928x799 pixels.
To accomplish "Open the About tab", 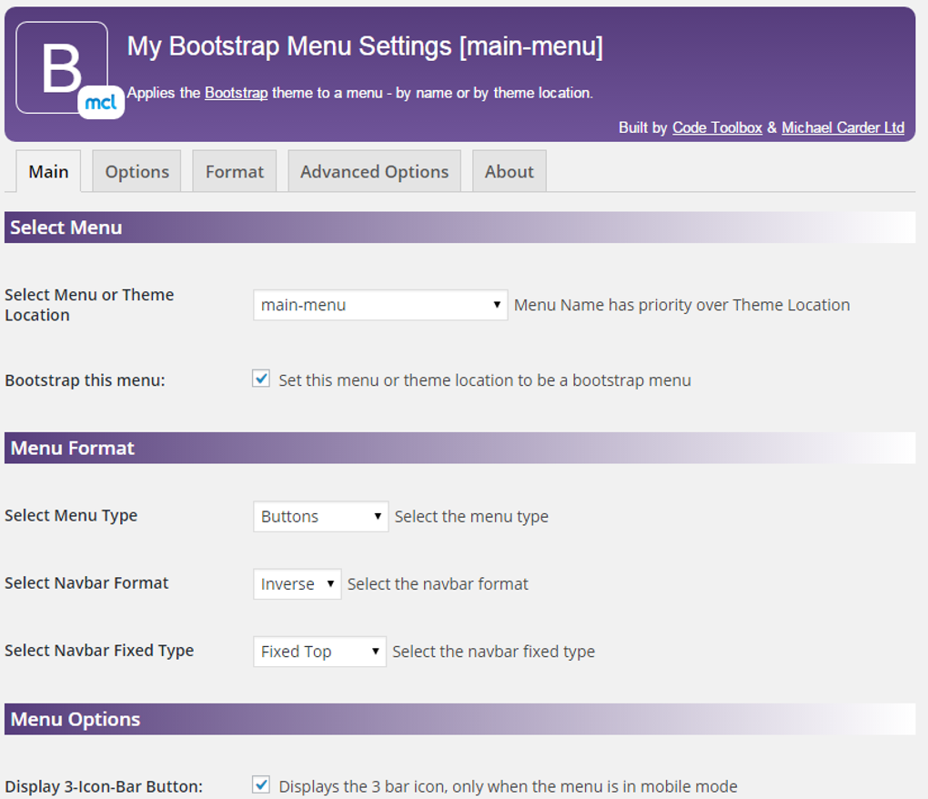I will point(509,172).
